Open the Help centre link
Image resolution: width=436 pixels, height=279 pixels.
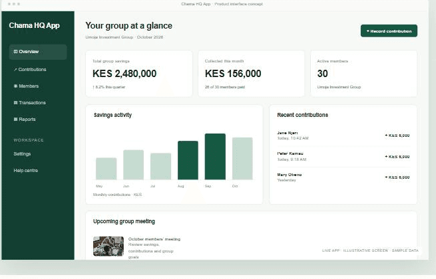[25, 171]
